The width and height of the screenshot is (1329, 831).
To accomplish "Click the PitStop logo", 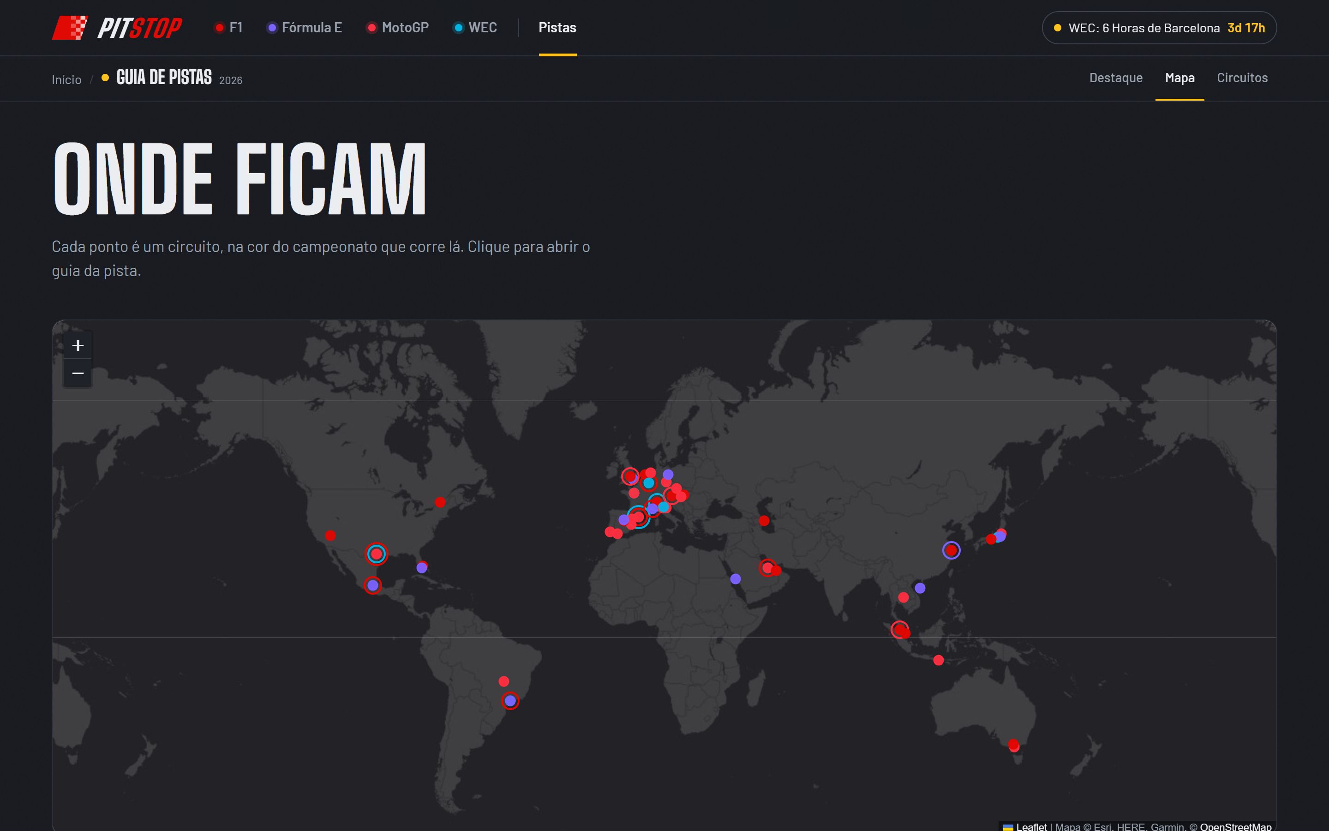I will pos(116,28).
